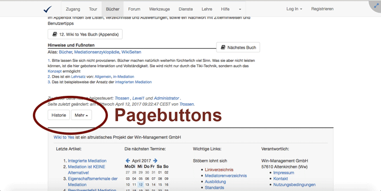Open the Forum menu item
The height and width of the screenshot is (191, 381).
[134, 9]
